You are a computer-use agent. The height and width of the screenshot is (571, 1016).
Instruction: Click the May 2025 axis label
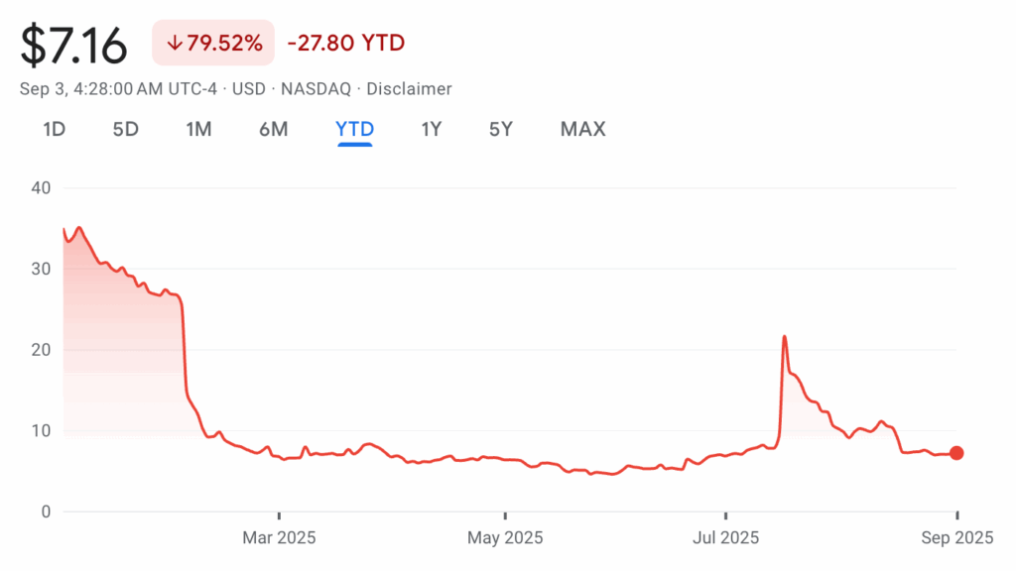tap(505, 538)
